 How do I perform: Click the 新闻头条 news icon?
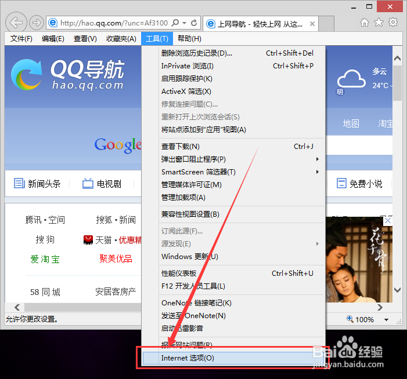tap(19, 183)
